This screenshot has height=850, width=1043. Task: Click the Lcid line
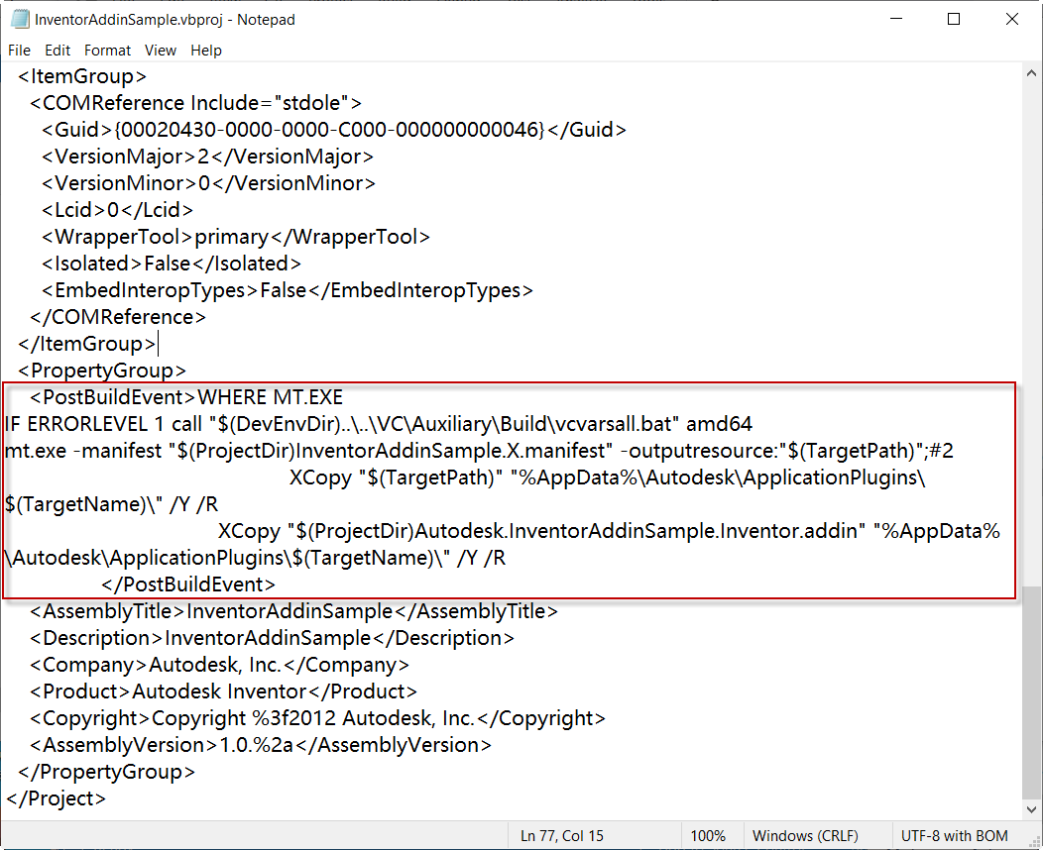(x=117, y=210)
